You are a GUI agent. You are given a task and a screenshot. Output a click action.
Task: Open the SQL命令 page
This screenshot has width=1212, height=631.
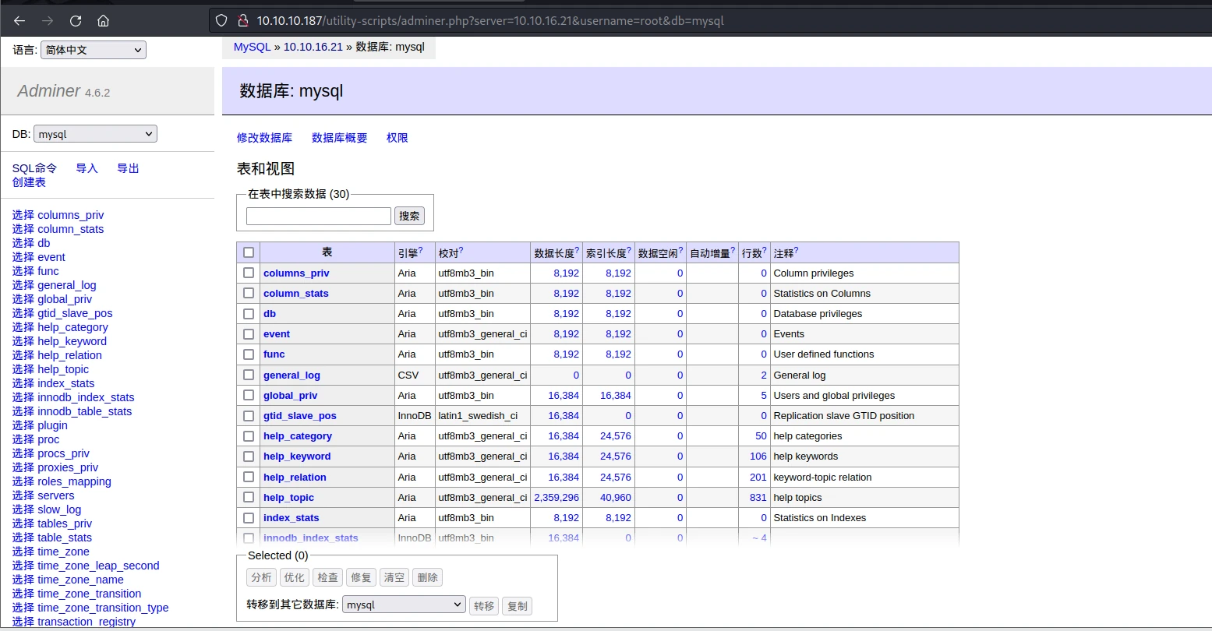(34, 168)
